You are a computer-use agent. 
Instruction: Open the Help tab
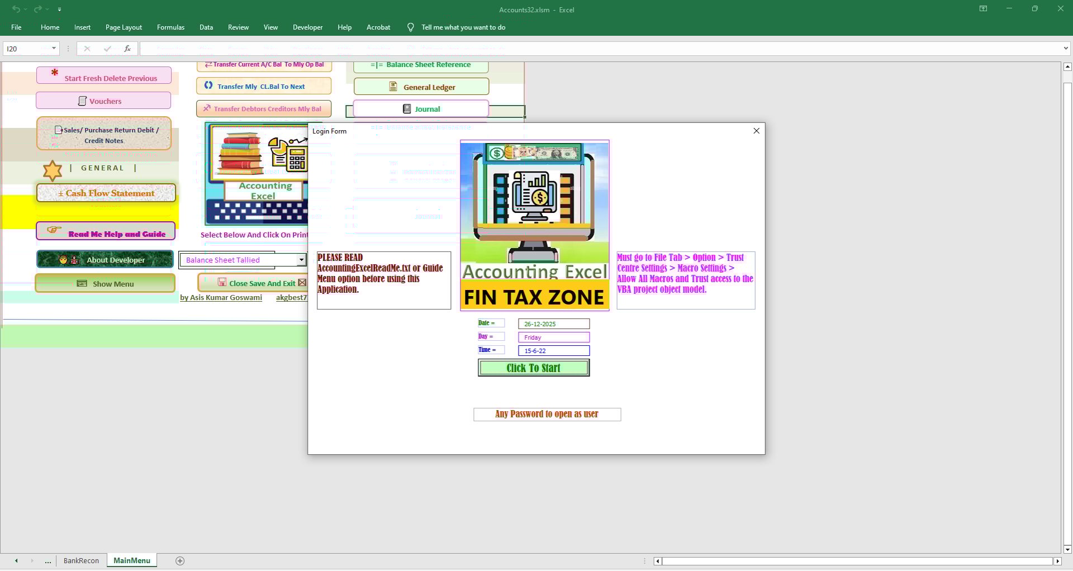click(344, 27)
